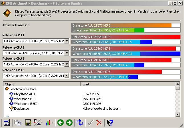The width and height of the screenshot is (184, 128).
Task: Select the Whetstone FPU row in list
Action: click(x=89, y=99)
